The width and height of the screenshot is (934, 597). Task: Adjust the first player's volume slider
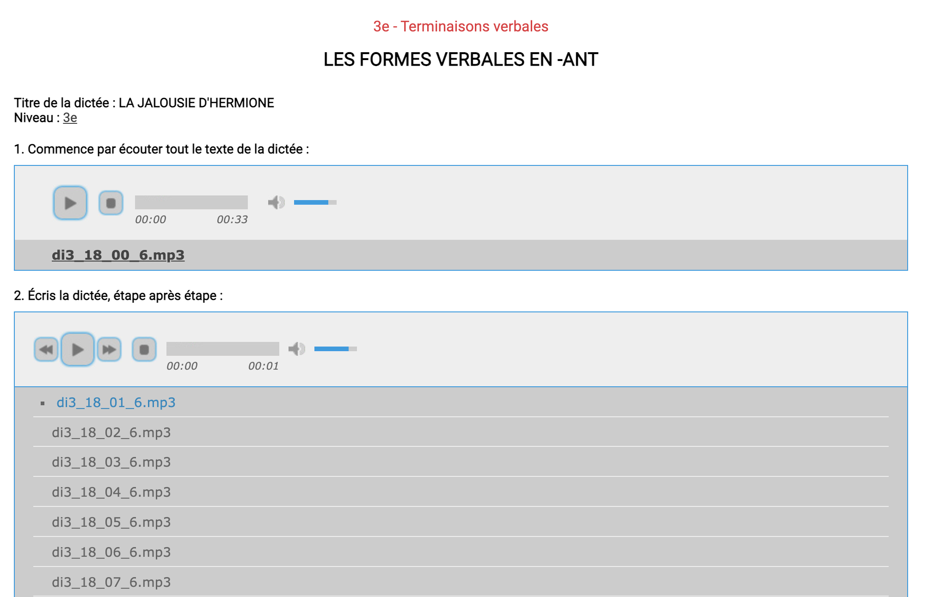point(315,202)
